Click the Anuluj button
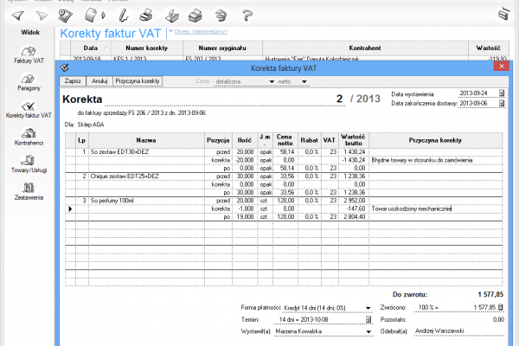The height and width of the screenshot is (346, 519). click(99, 80)
